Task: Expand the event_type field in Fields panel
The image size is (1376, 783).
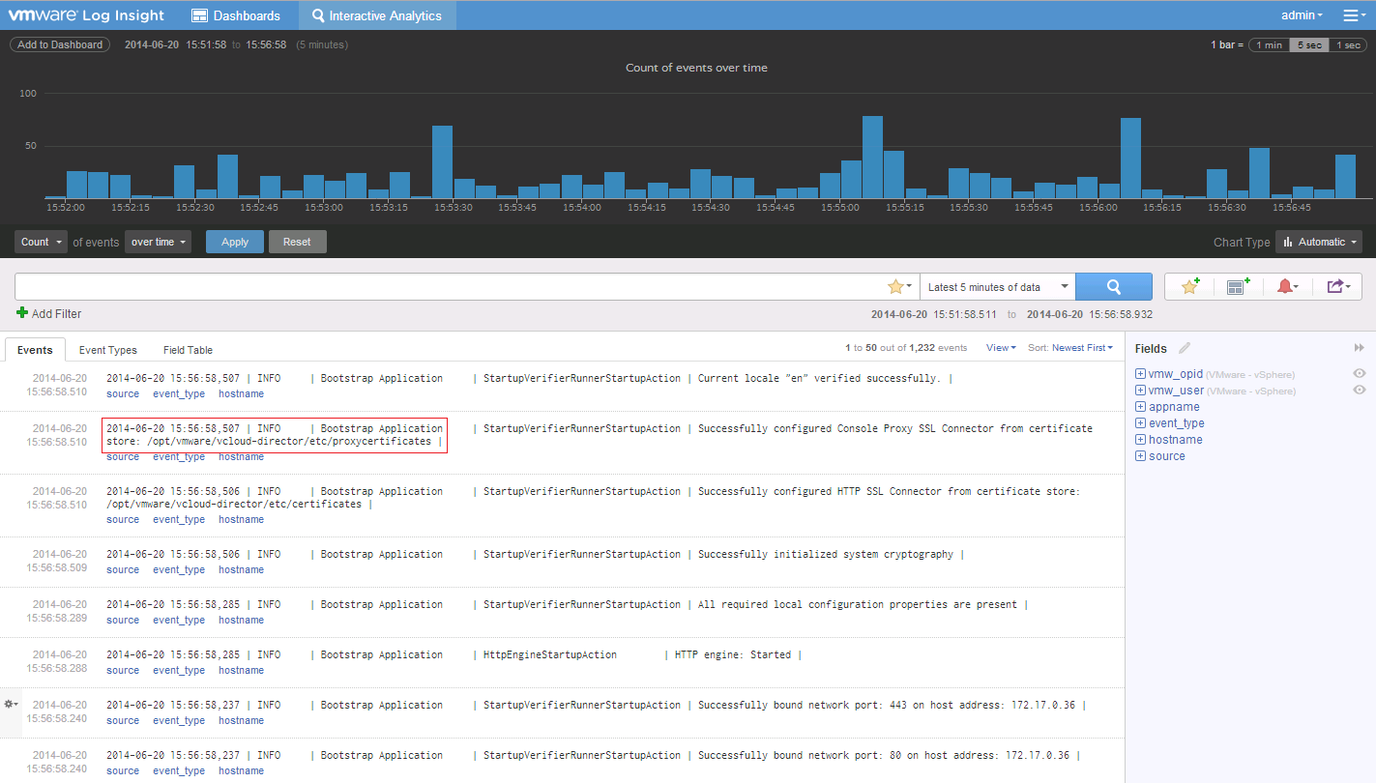Action: (x=1140, y=423)
